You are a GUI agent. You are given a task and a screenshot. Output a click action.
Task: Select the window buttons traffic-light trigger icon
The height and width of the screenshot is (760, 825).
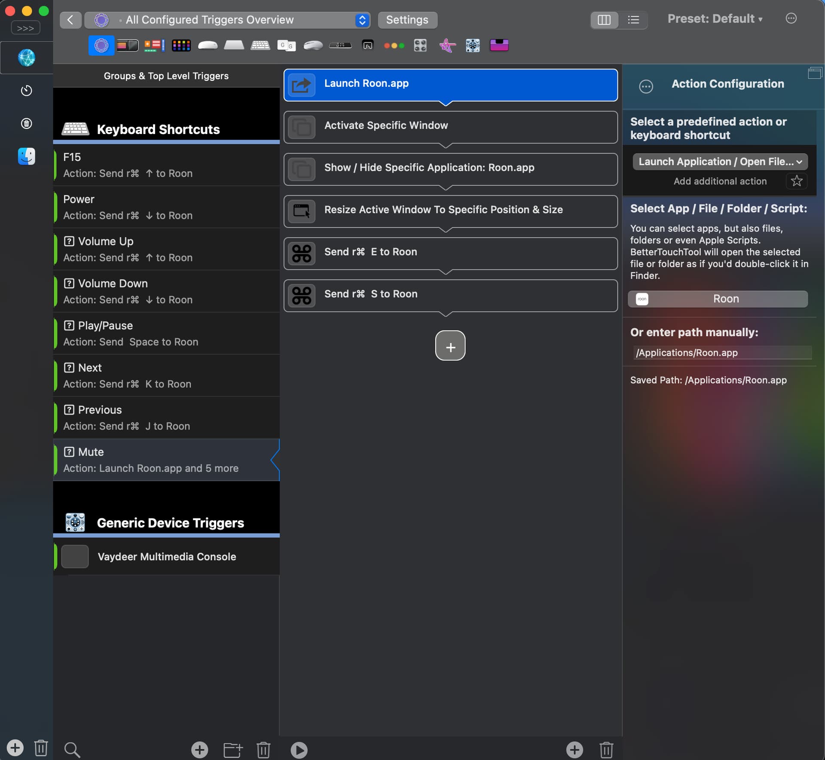pos(394,46)
